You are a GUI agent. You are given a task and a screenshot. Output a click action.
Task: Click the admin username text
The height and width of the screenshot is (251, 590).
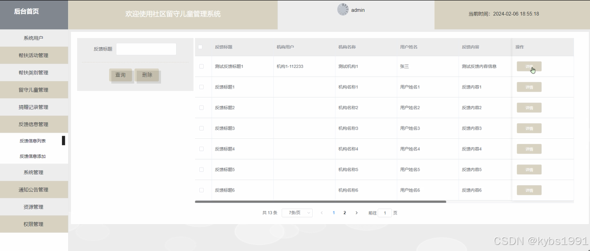point(358,10)
